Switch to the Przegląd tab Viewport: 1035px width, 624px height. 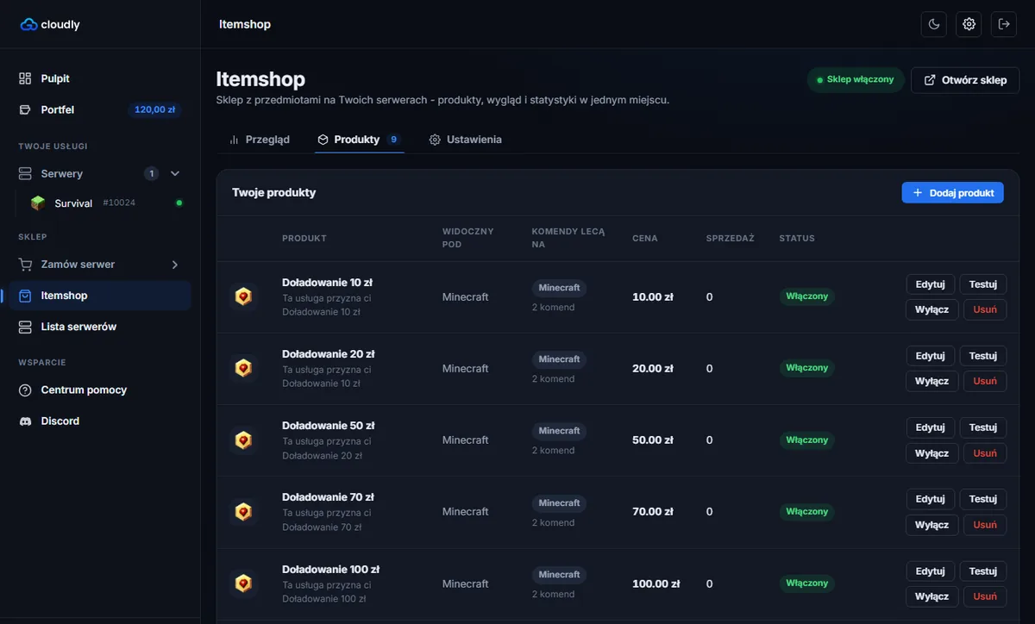260,139
